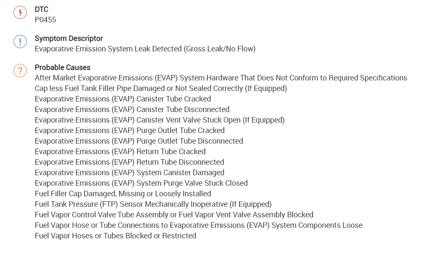Select the Purge Outlet Tube Disconnected line
The width and height of the screenshot is (432, 259).
coord(139,141)
